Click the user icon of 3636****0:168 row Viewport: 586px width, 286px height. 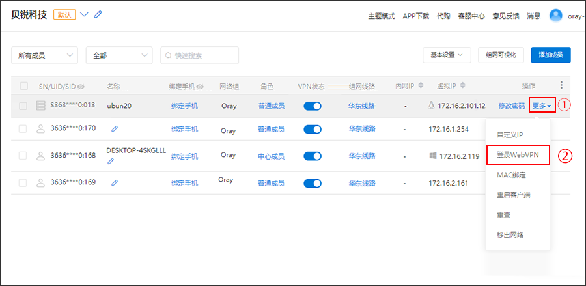click(40, 156)
